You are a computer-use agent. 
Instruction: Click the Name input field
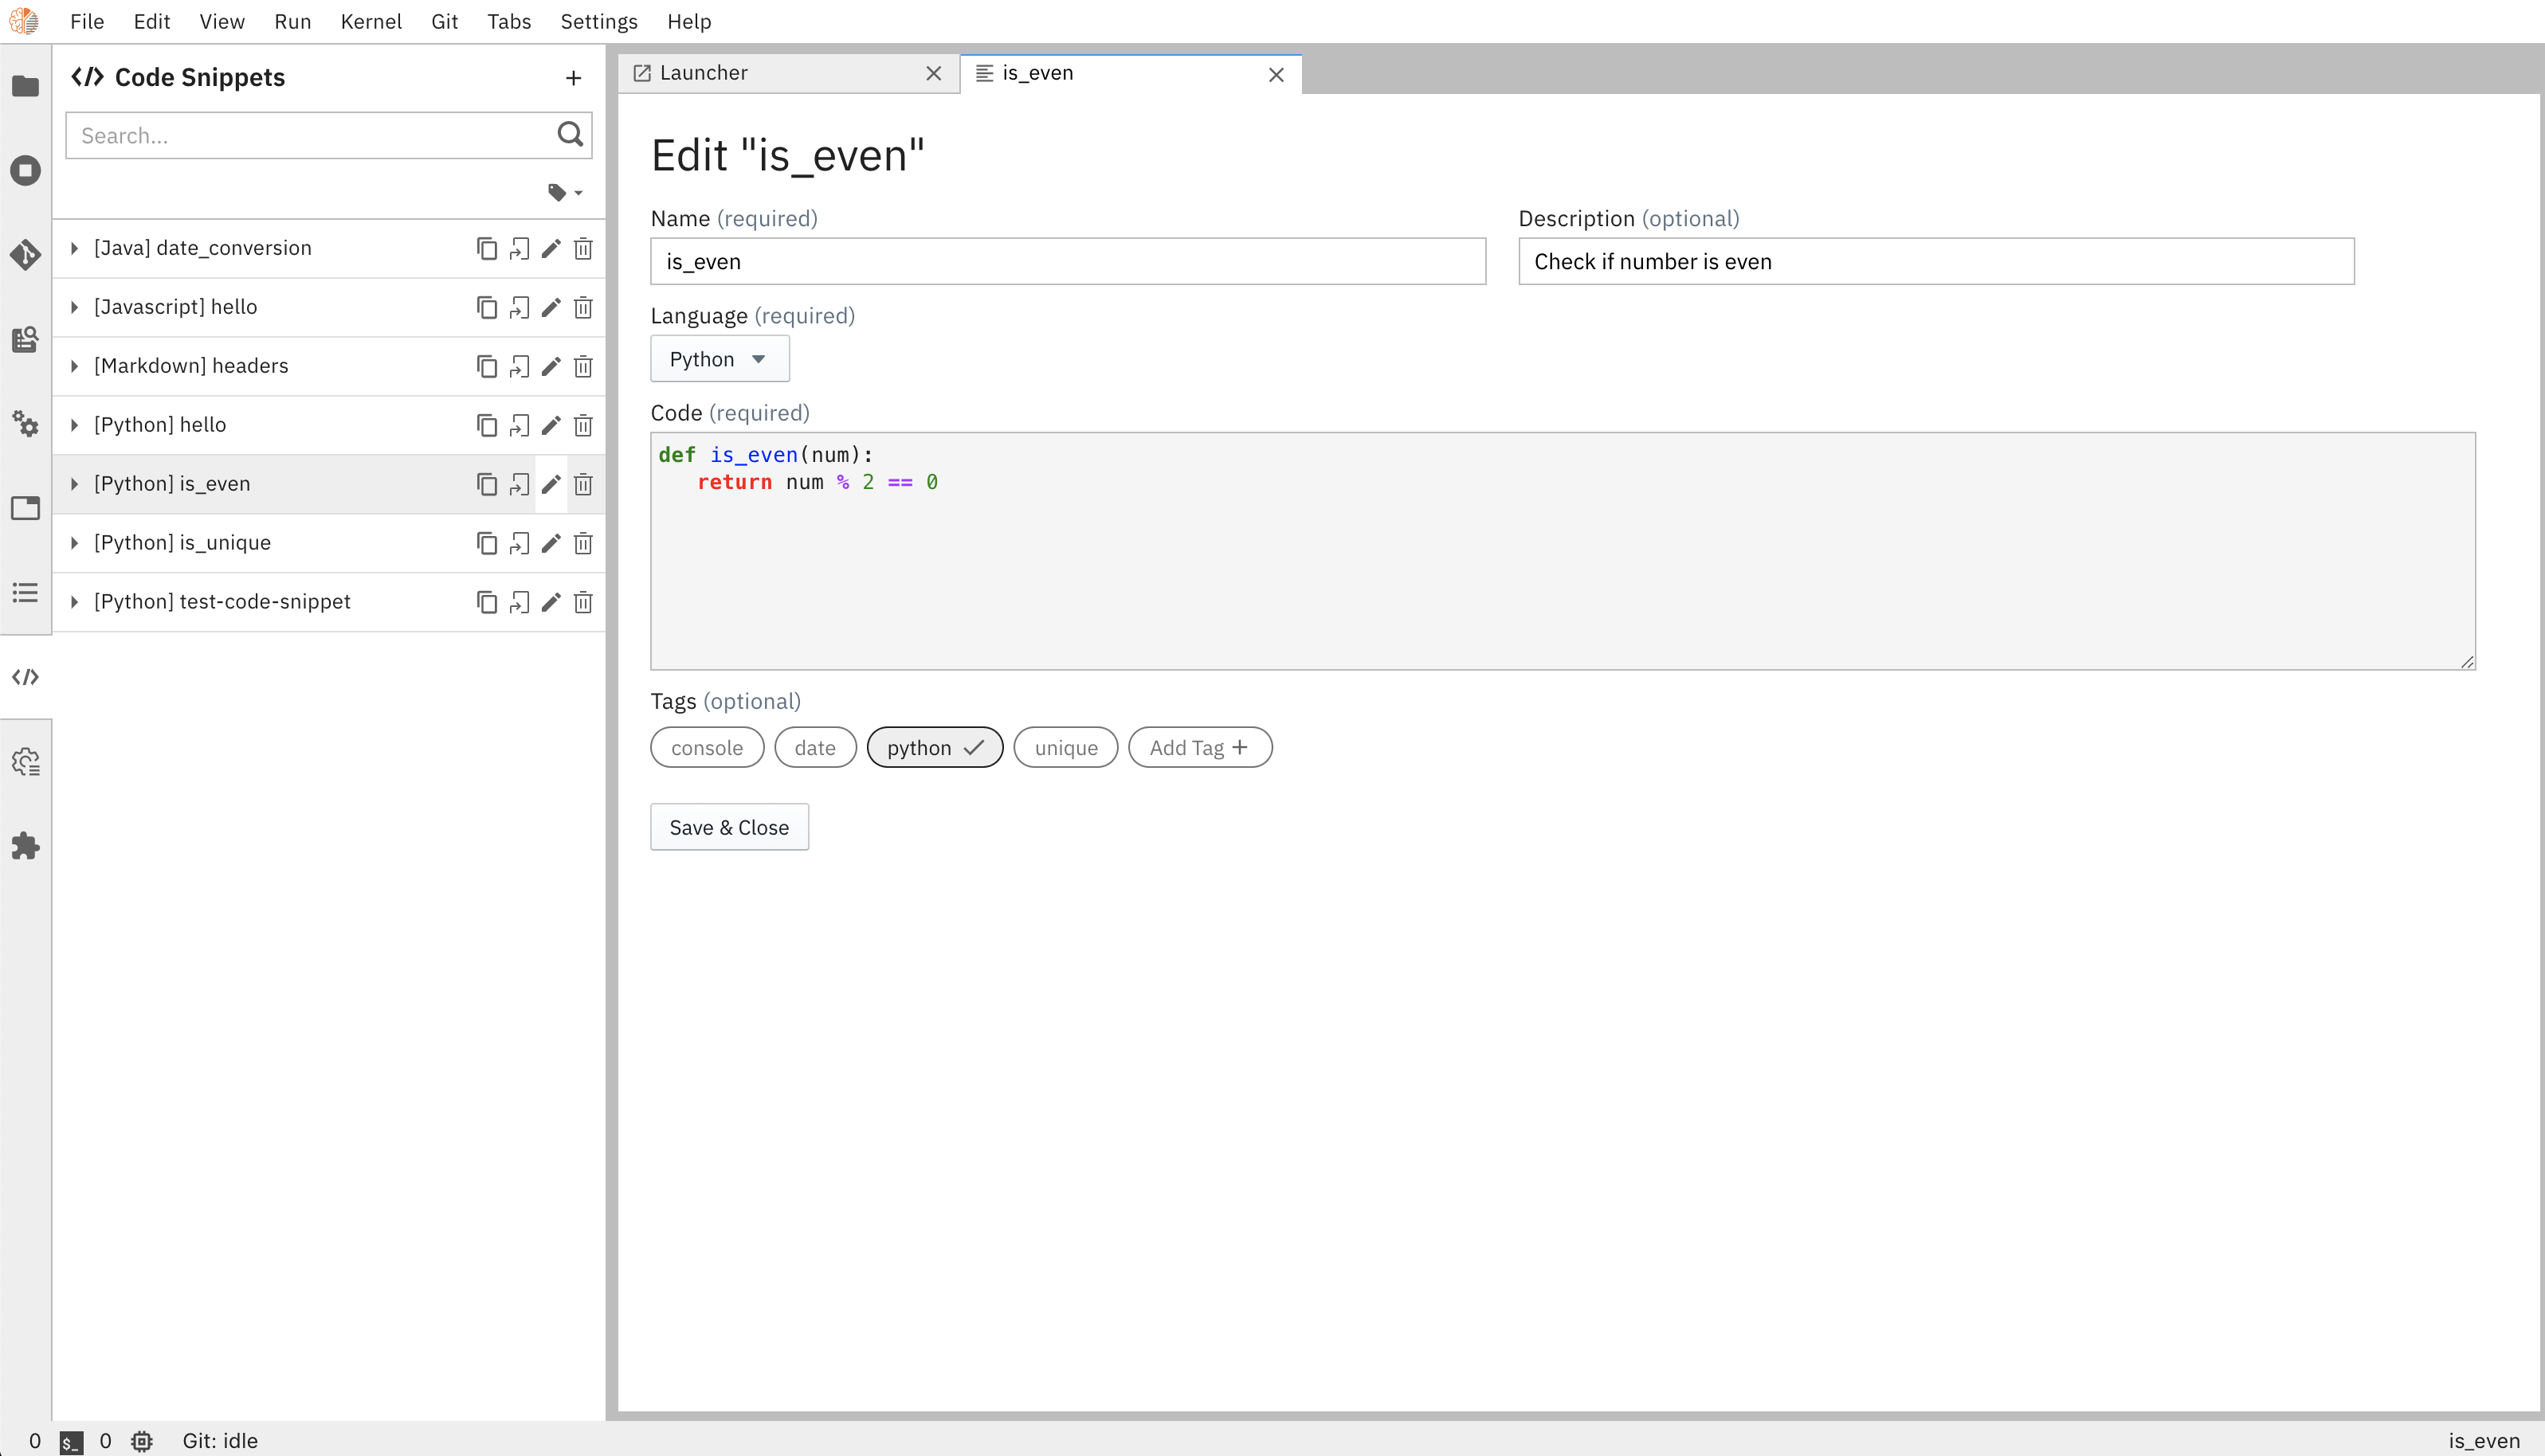point(1068,261)
